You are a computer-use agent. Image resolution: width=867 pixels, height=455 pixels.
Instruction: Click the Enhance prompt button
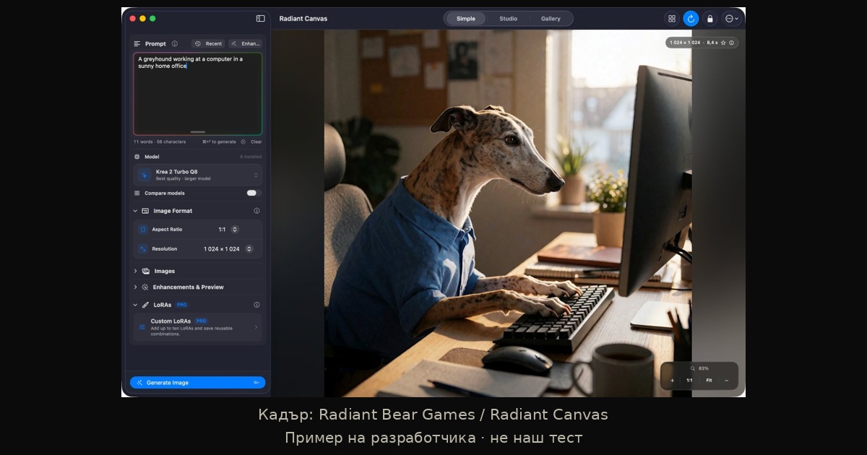(x=245, y=43)
